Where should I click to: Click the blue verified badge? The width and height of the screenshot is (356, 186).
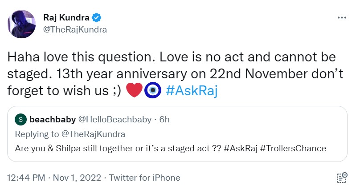pos(97,18)
